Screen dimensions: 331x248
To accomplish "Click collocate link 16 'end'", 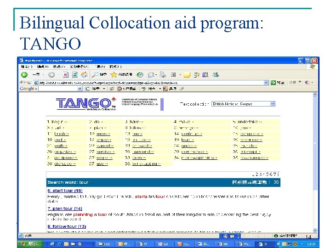I will [x=60, y=140].
